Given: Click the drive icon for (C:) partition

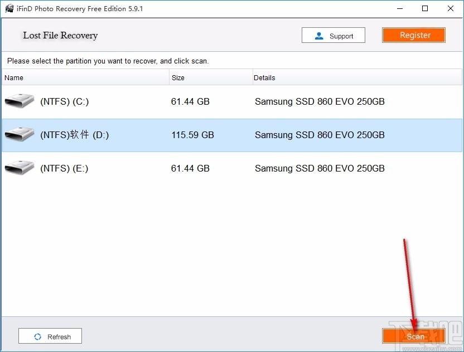Looking at the screenshot, I should coord(20,101).
